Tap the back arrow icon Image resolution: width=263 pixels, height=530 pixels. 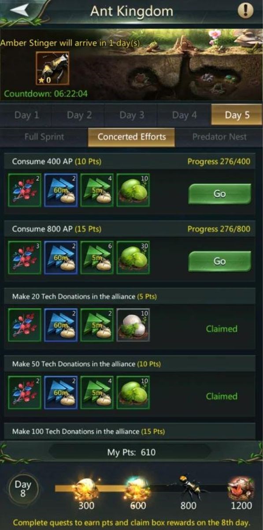click(19, 11)
